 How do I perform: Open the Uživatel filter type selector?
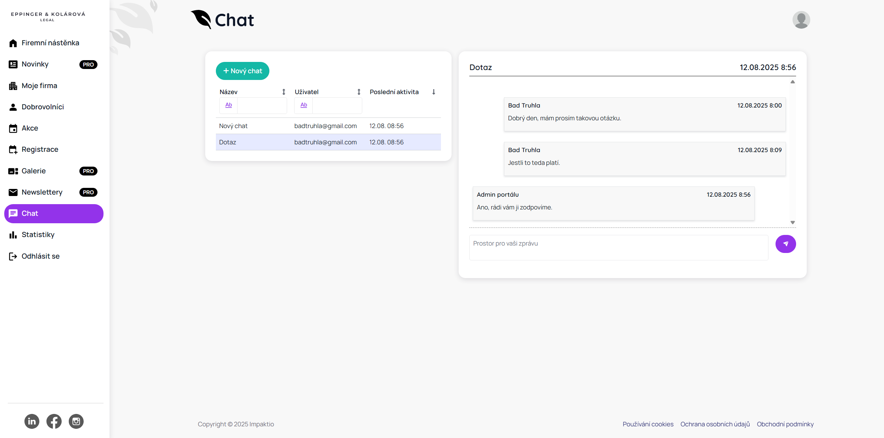(x=304, y=105)
